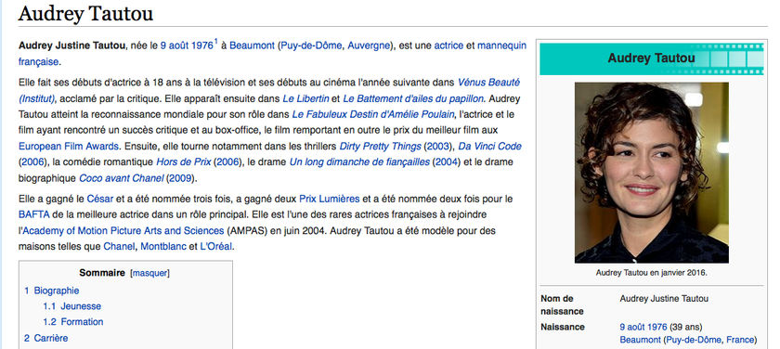The width and height of the screenshot is (780, 349).
Task: Jump to subsection 1.1 Jeunesse
Action: point(72,306)
